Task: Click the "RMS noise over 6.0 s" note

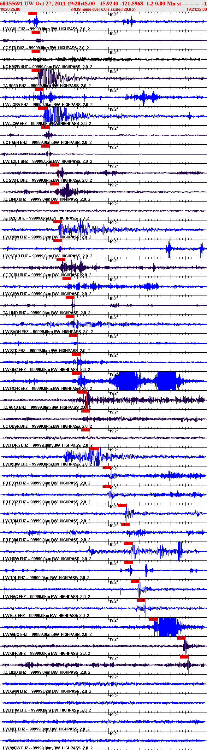Action: click(x=90, y=9)
